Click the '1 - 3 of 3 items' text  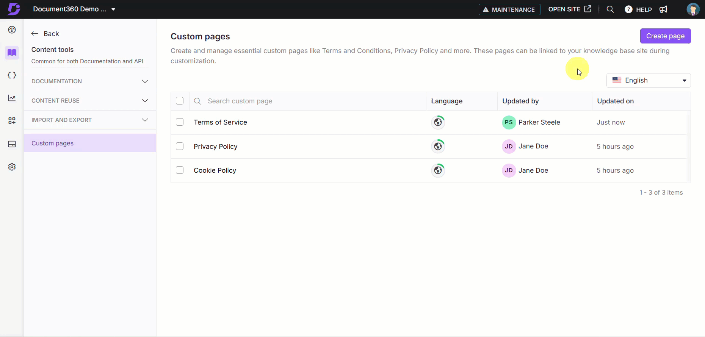661,192
